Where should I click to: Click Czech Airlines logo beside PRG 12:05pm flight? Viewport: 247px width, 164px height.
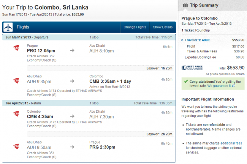[x=16, y=47]
